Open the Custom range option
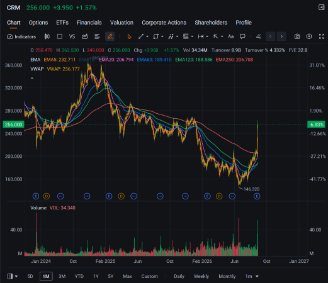 (150, 277)
